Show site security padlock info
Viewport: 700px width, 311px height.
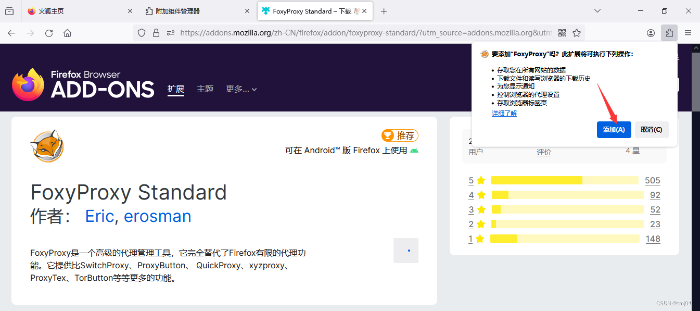(156, 33)
